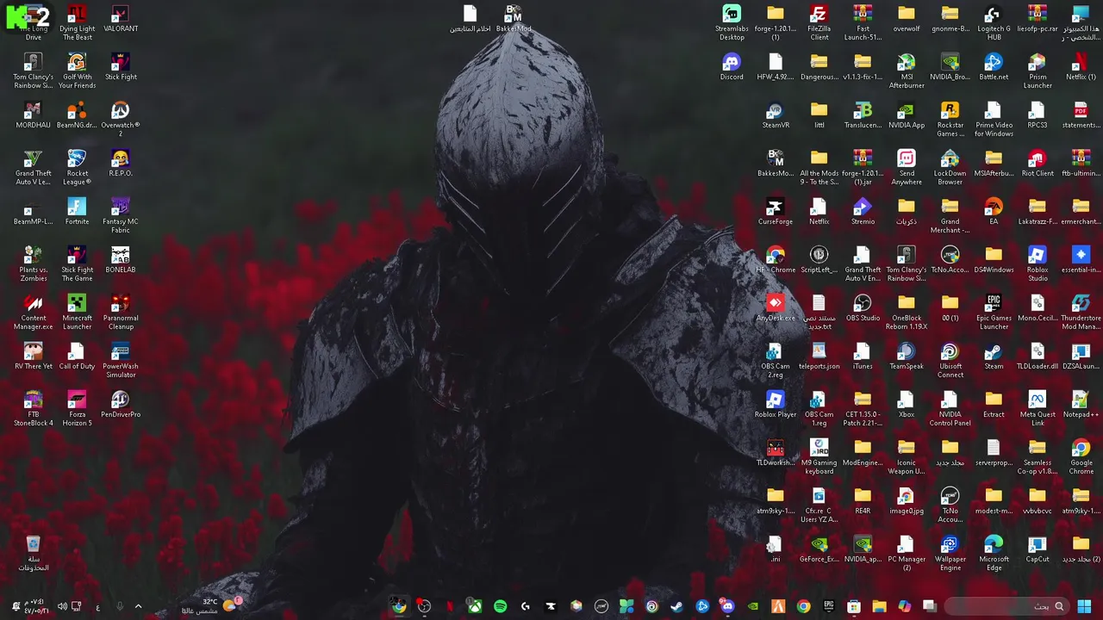The image size is (1103, 620).
Task: Open the Roblox Player shortcut
Action: [x=776, y=405]
